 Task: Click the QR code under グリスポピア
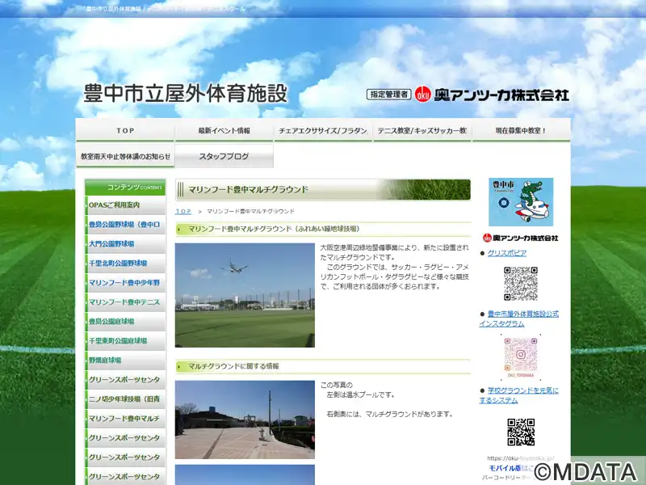click(x=521, y=284)
